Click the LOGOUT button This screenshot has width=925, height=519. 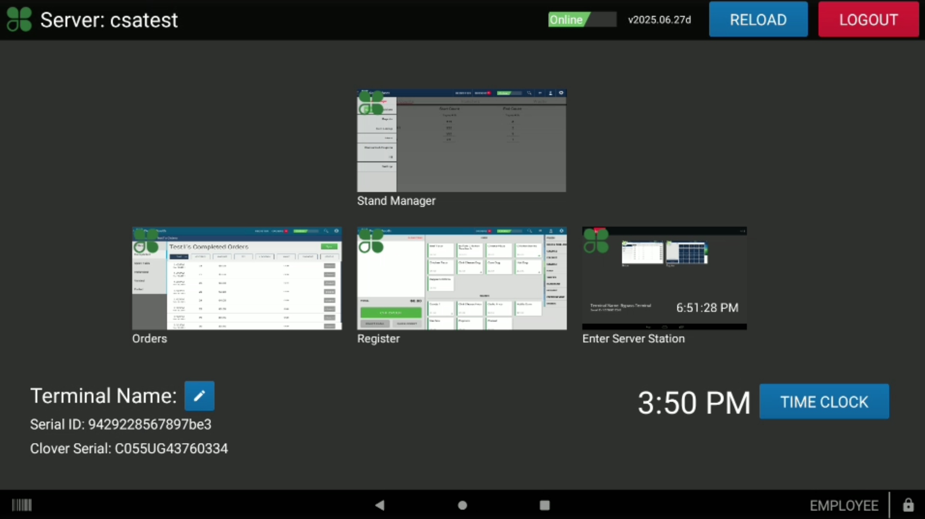point(869,19)
